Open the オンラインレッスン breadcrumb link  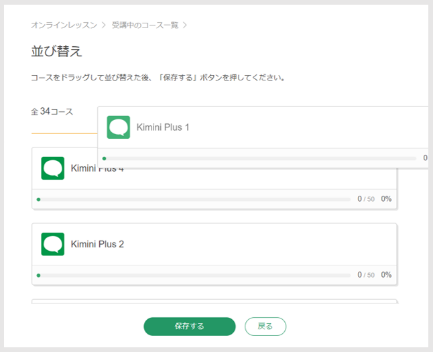click(x=64, y=25)
